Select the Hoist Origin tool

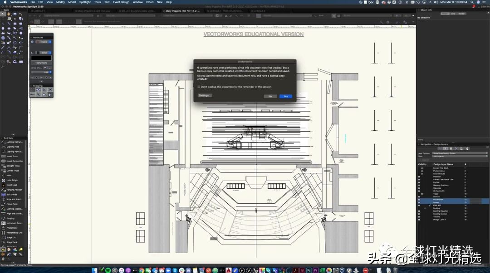[x=12, y=180]
